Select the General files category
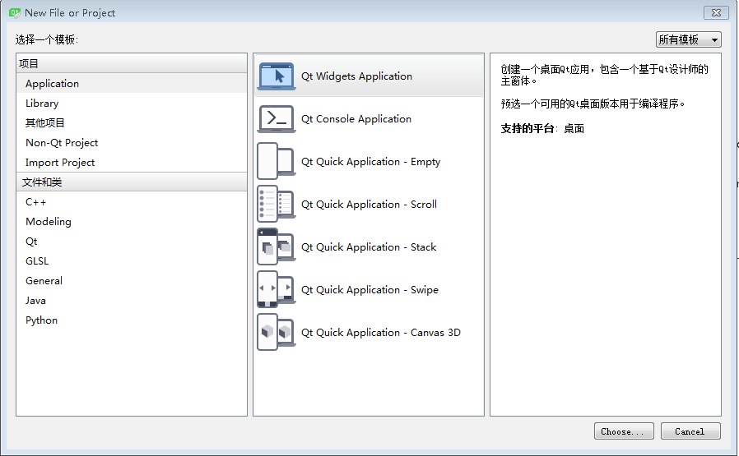The image size is (739, 456). 132,281
